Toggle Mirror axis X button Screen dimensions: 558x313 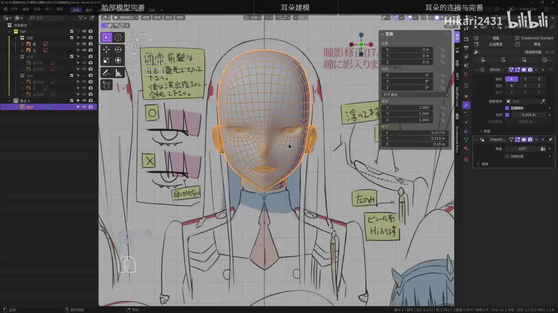tap(511, 79)
